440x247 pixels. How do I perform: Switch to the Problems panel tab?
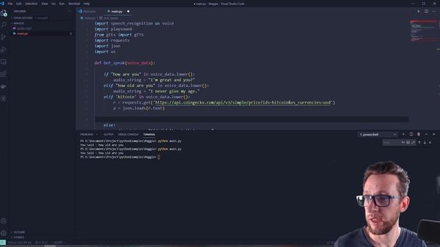click(x=87, y=134)
